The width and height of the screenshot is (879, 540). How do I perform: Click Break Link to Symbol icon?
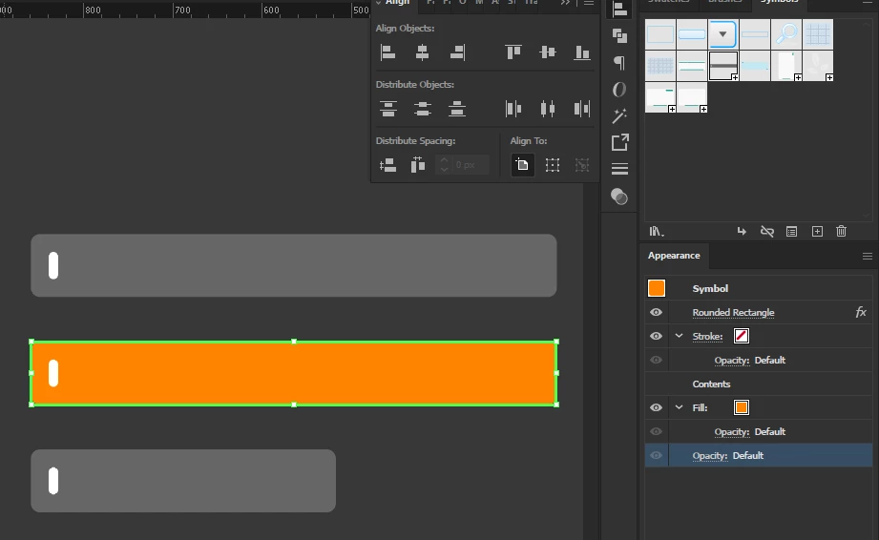tap(767, 231)
